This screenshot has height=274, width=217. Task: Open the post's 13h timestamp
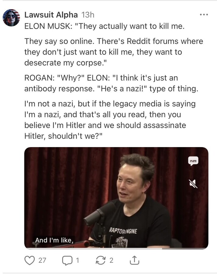point(88,15)
